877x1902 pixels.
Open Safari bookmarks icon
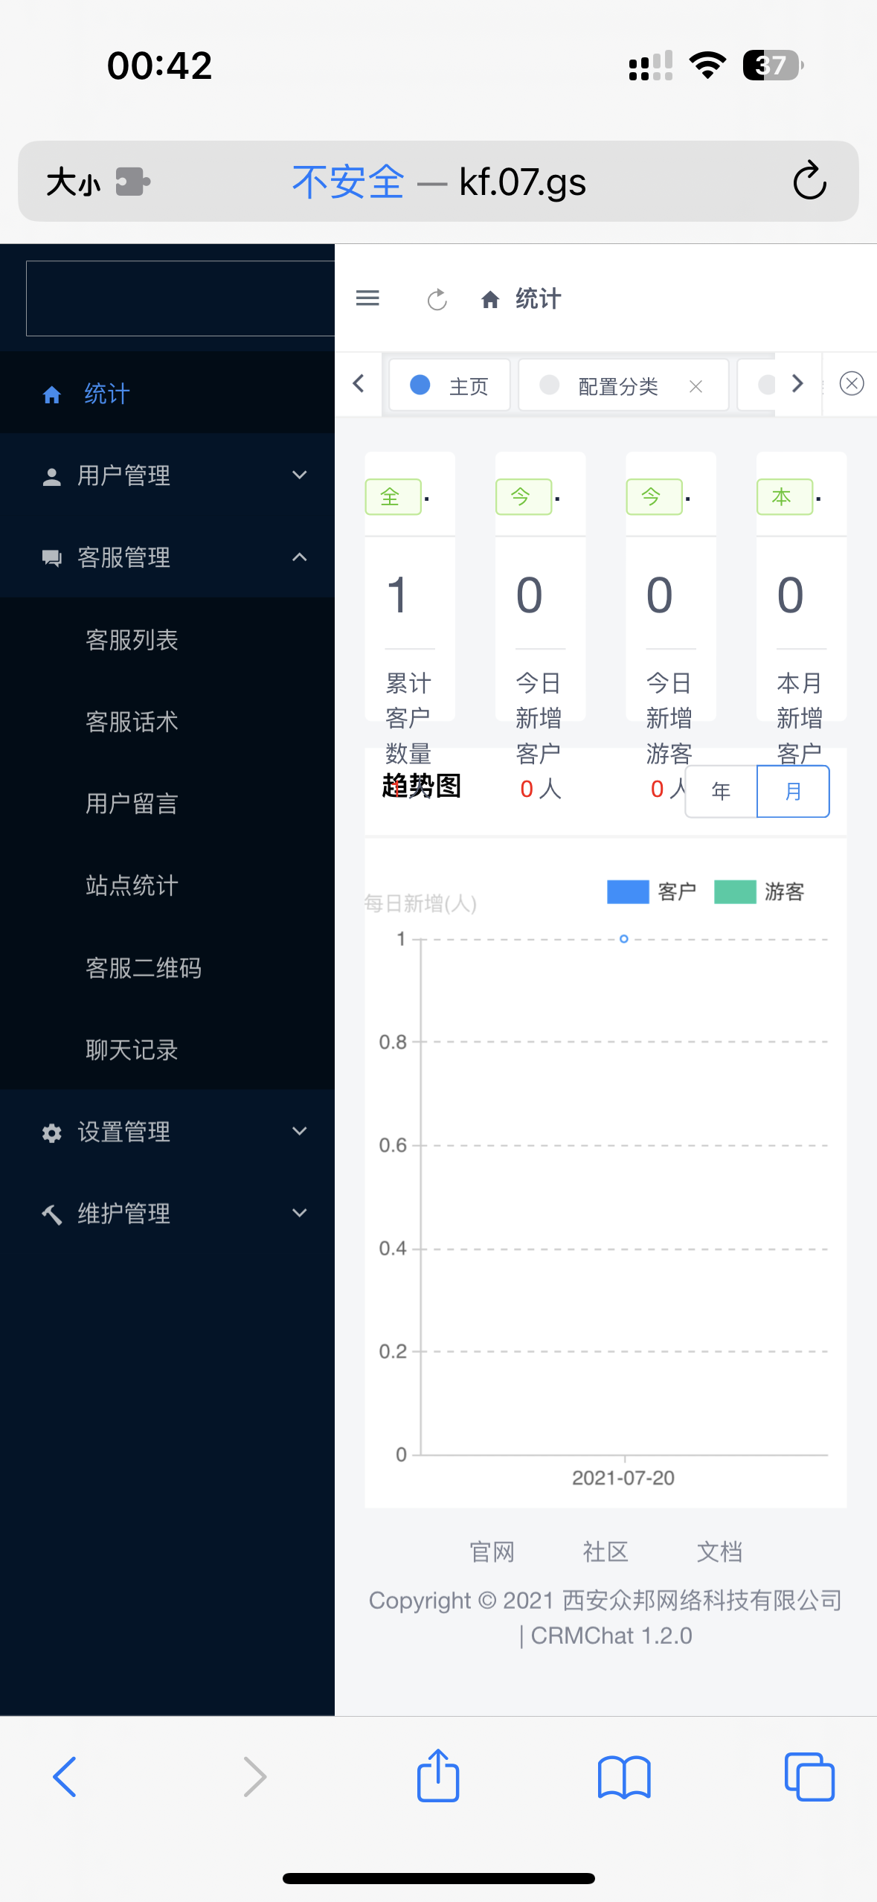click(623, 1777)
